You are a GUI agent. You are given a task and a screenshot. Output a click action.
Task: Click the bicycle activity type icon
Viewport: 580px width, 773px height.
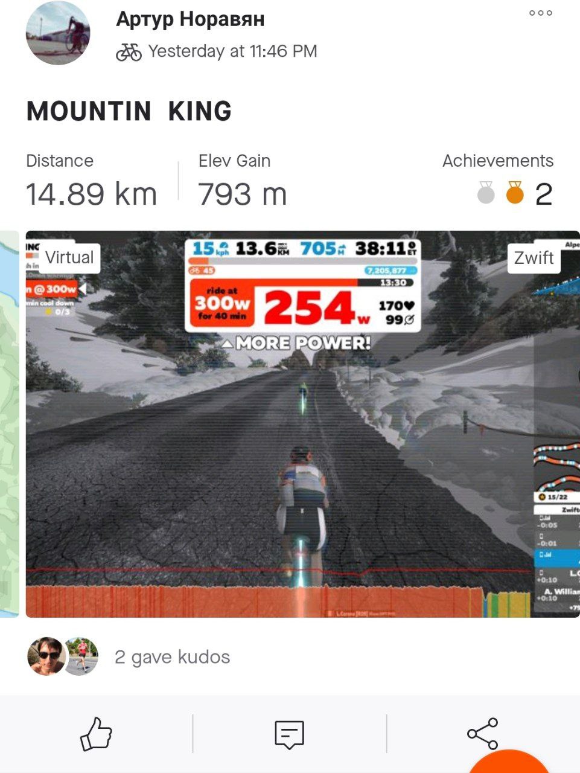coord(129,52)
